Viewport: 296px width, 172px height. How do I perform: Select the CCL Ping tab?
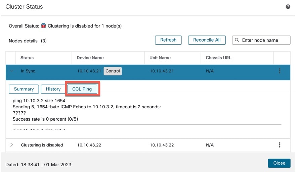[x=82, y=89]
